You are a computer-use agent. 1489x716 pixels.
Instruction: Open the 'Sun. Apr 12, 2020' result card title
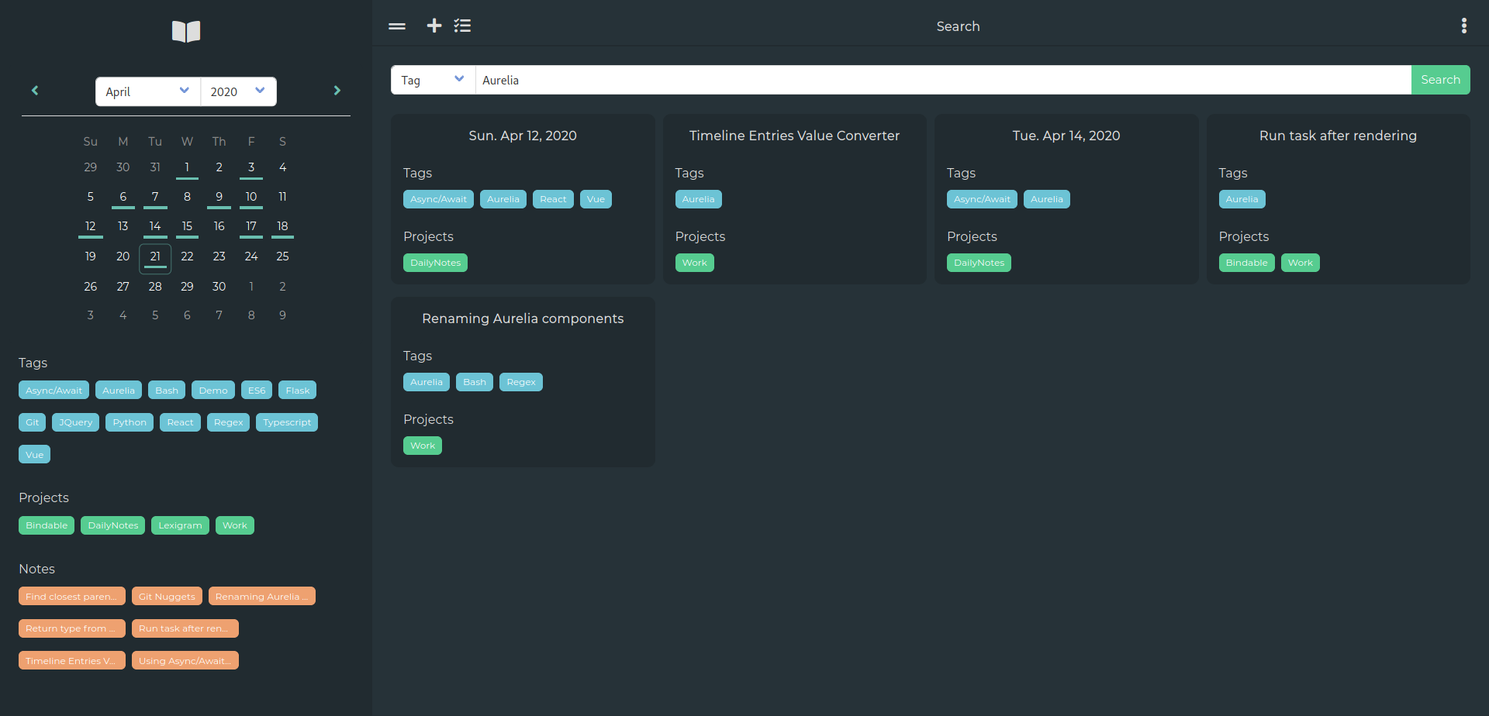click(523, 136)
